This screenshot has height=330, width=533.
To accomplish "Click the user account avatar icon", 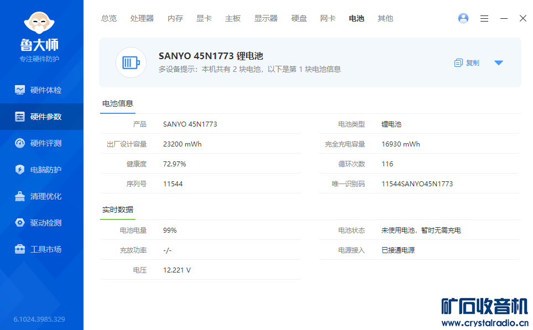I will click(463, 18).
